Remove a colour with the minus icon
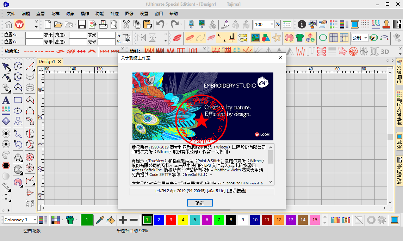Viewport: 403px width, 241px height. 134,220
